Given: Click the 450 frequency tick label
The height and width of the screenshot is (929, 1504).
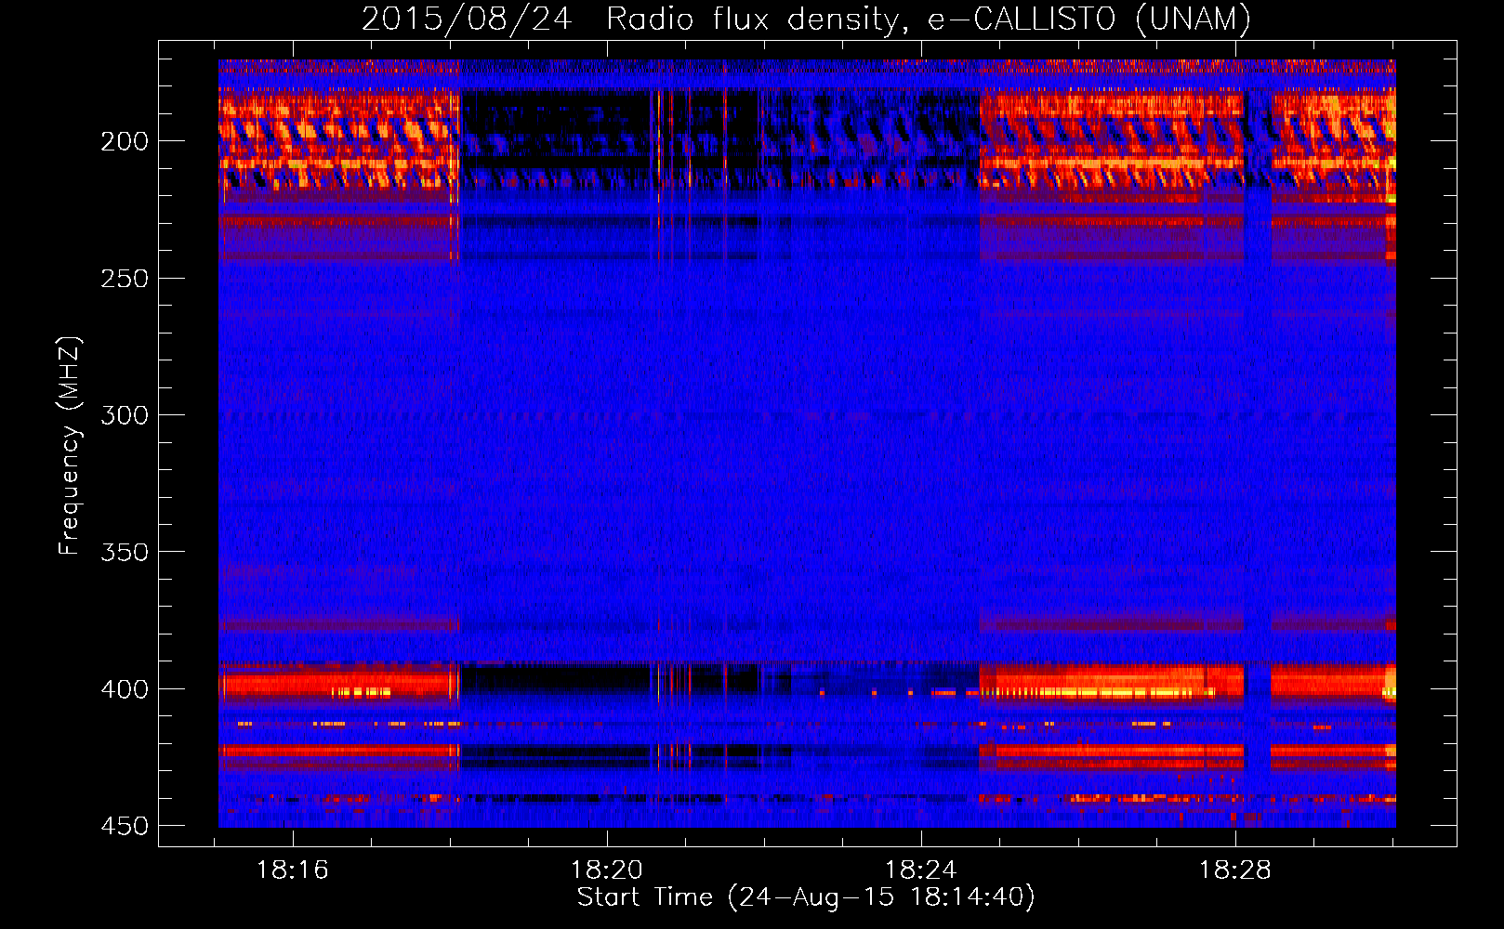Looking at the screenshot, I should click(x=125, y=826).
